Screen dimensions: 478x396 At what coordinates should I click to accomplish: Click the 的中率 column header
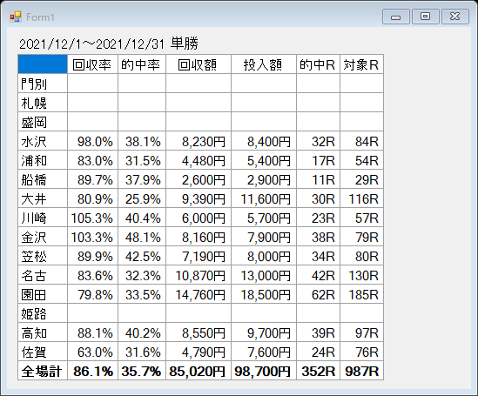pos(142,64)
